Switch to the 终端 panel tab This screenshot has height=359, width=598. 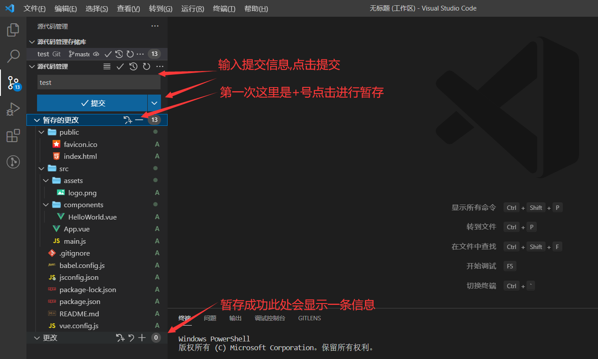click(185, 318)
